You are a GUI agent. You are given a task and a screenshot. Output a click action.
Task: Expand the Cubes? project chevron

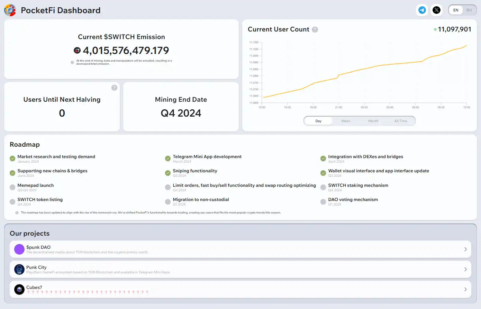coord(465,289)
